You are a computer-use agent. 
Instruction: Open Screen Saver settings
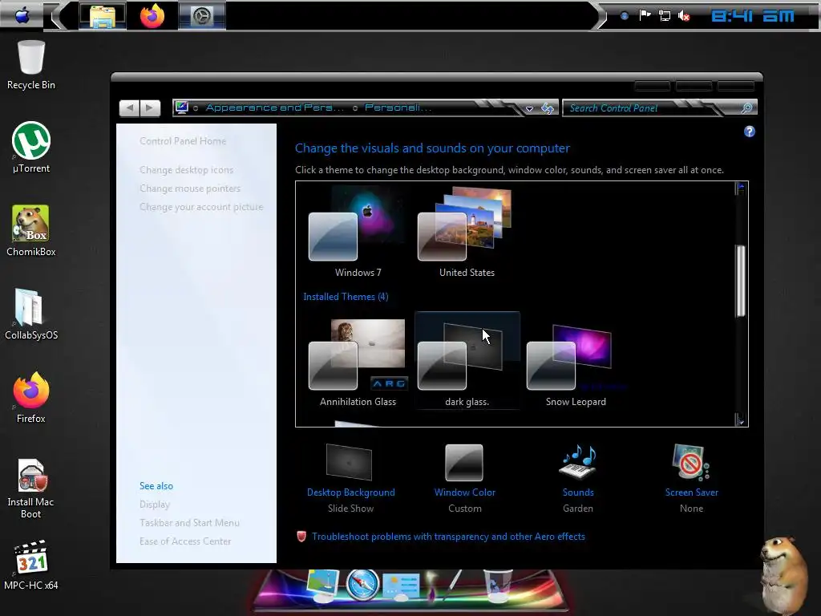(x=691, y=462)
